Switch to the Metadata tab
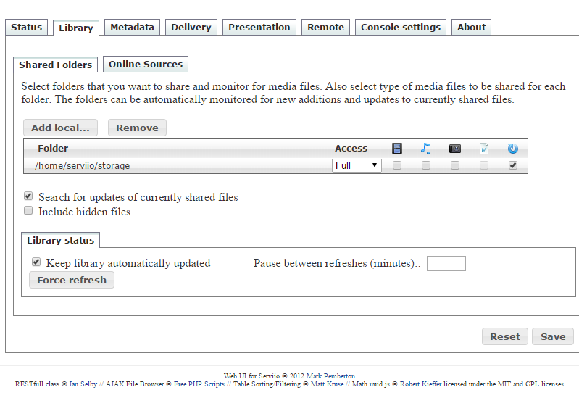Screen dimensions: 579x398 pos(133,28)
